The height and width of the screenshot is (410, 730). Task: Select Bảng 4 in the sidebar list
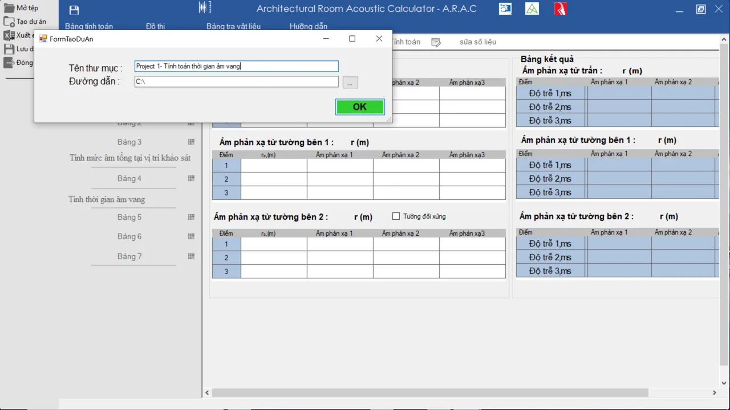click(129, 178)
